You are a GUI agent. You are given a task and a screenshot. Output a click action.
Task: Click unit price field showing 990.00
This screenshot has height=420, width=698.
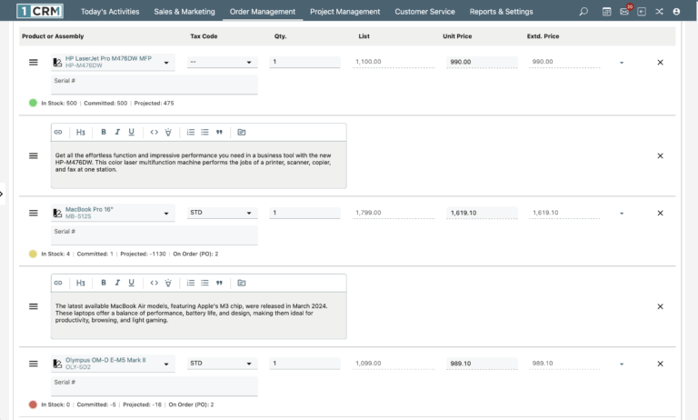(x=482, y=62)
